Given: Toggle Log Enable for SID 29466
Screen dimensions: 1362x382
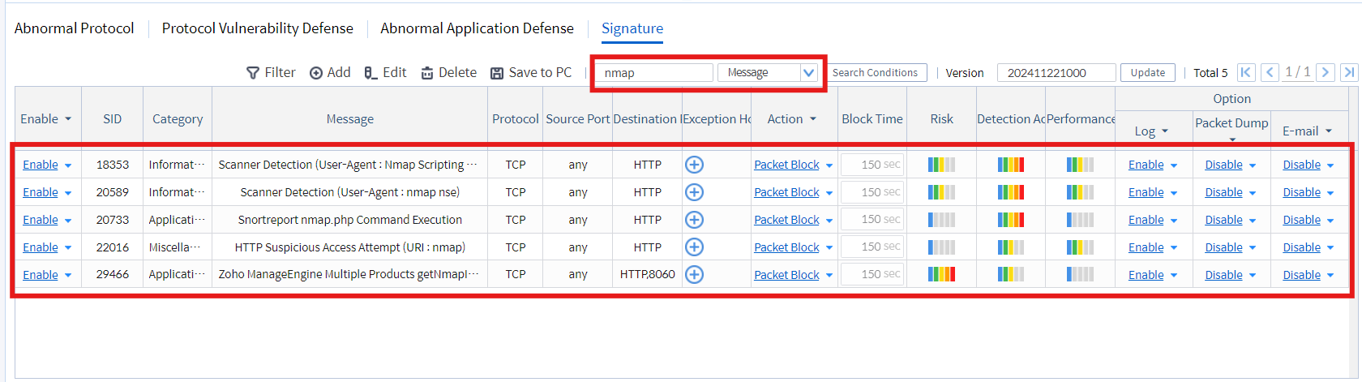Looking at the screenshot, I should (1146, 275).
